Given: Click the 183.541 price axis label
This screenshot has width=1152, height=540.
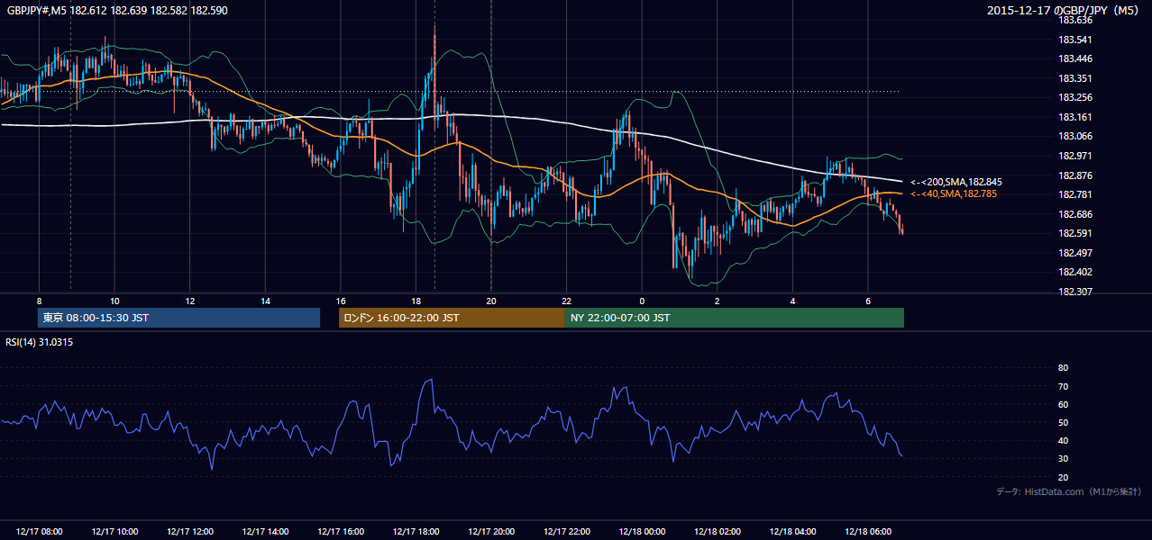Looking at the screenshot, I should click(1074, 40).
